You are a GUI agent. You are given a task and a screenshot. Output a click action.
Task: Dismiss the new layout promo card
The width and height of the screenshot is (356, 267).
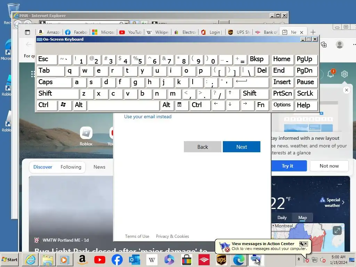[x=347, y=90]
